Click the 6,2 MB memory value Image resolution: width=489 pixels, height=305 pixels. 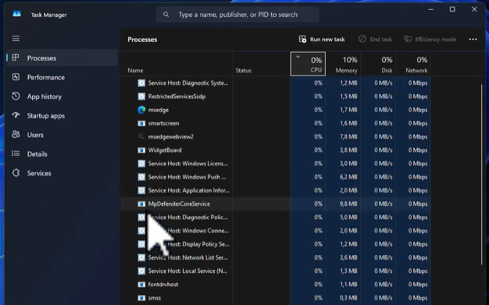tap(349, 176)
